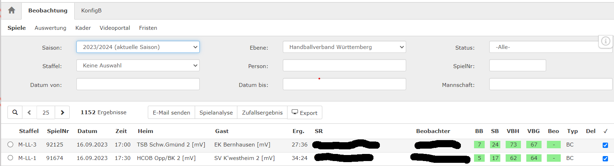Uncheck the checkbox for M-LL-3 row

click(605, 145)
